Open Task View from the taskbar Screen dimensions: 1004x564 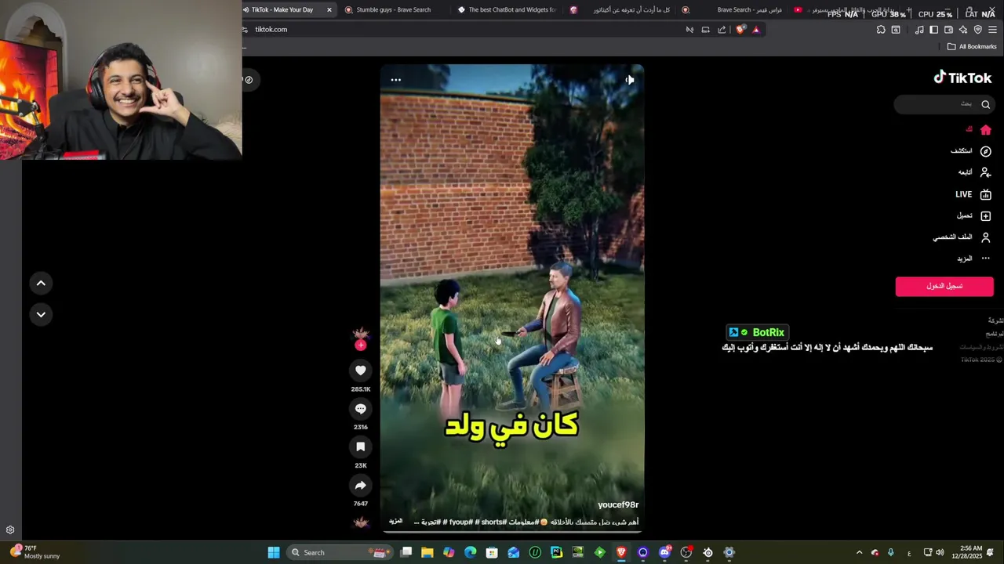(406, 552)
